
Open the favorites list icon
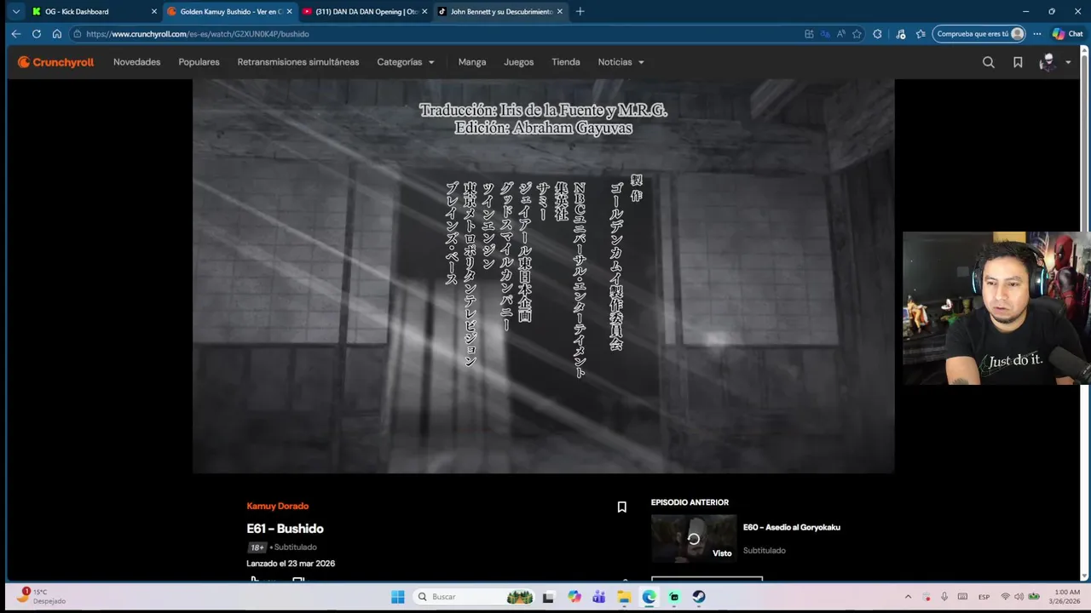pos(921,34)
